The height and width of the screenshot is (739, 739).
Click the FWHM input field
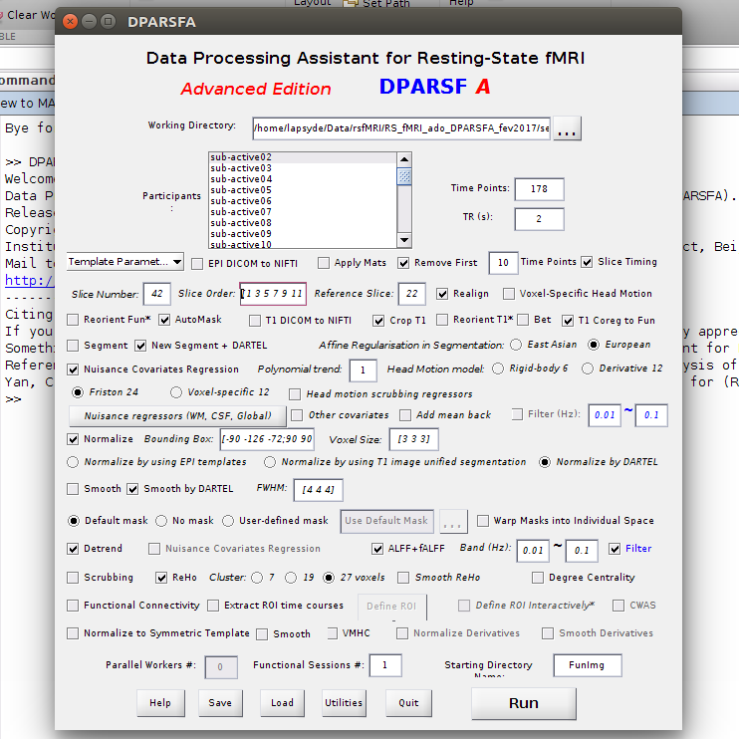[x=318, y=490]
